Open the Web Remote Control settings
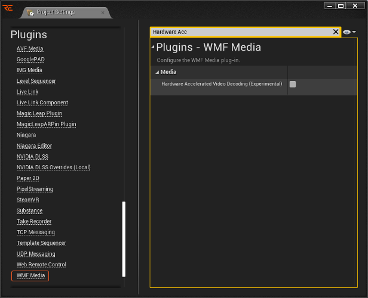This screenshot has width=368, height=298. [x=41, y=265]
